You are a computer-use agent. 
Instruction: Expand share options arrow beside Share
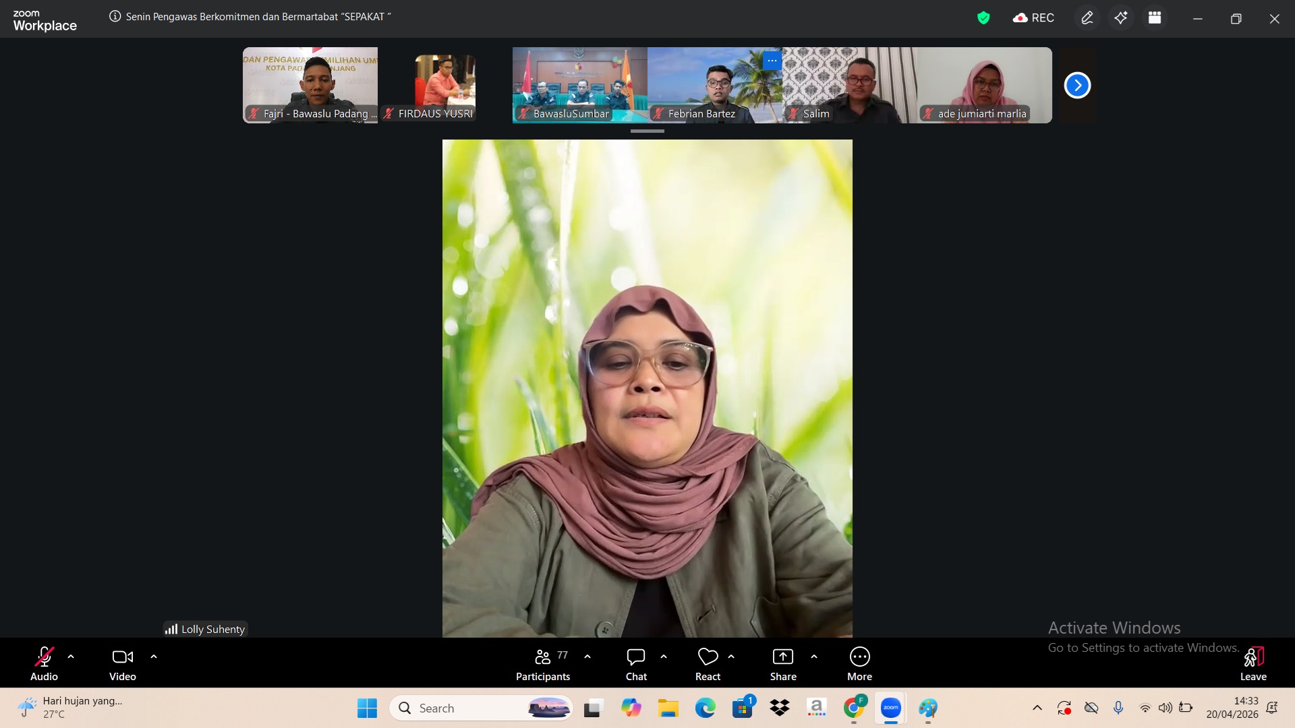[814, 657]
